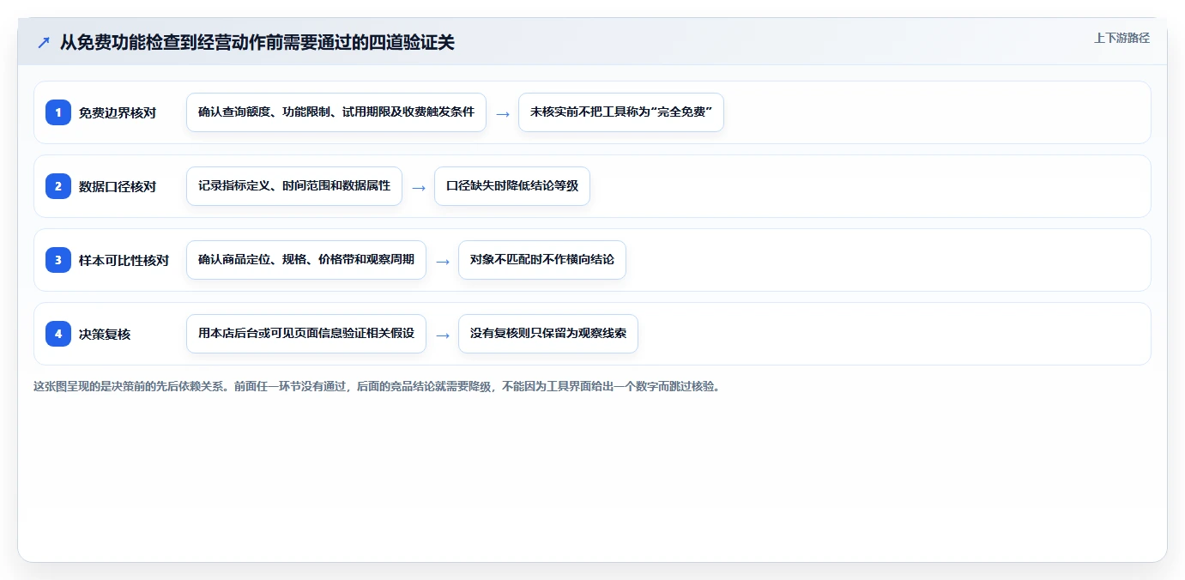
Task: Click the 未核实前不把工具称为"完全免费" box
Action: coord(621,112)
